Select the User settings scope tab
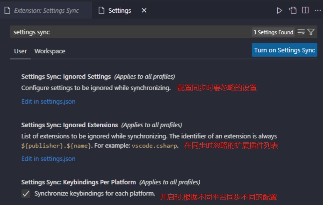Screen dimensions: 323x205 pyautogui.click(x=20, y=51)
